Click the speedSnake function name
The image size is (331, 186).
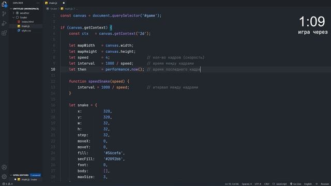click(x=99, y=82)
